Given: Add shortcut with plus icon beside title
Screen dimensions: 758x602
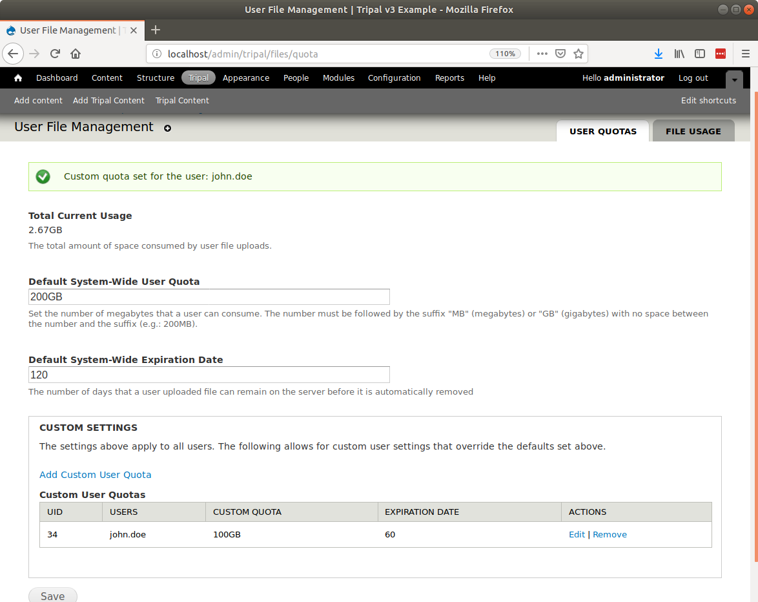Looking at the screenshot, I should tap(167, 128).
